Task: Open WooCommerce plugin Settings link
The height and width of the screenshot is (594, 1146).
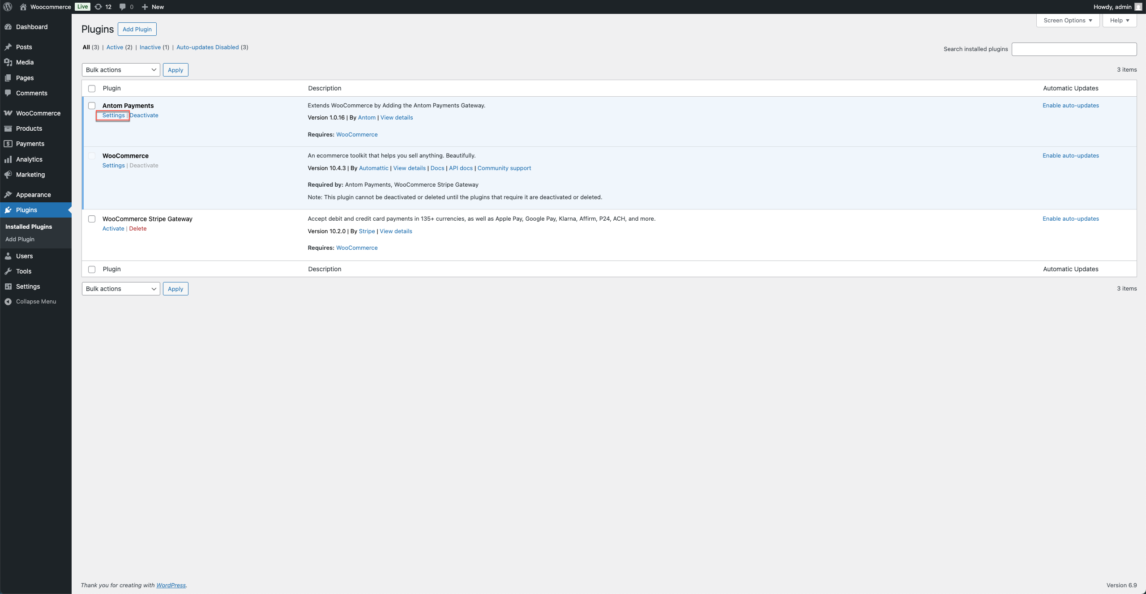Action: [x=114, y=166]
